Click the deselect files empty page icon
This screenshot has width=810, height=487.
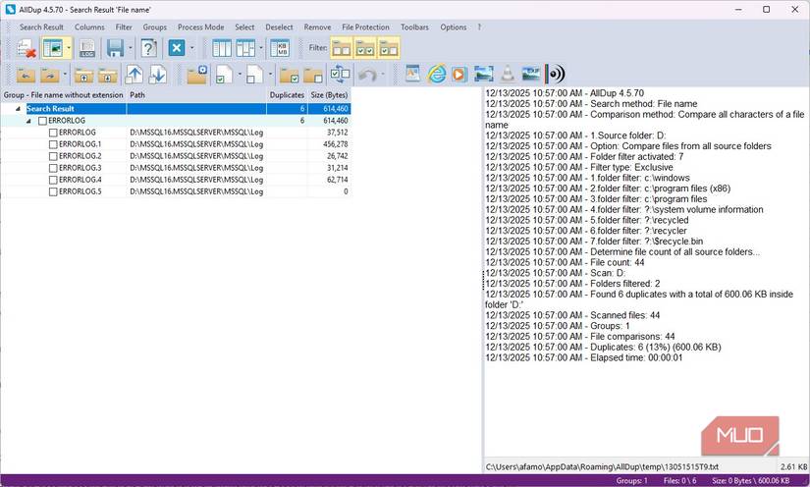click(x=254, y=75)
